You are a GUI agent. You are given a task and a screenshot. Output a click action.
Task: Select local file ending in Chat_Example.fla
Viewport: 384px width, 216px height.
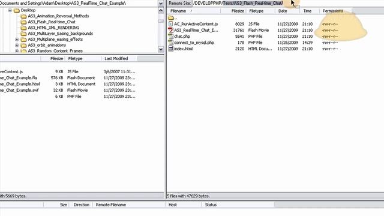19,78
